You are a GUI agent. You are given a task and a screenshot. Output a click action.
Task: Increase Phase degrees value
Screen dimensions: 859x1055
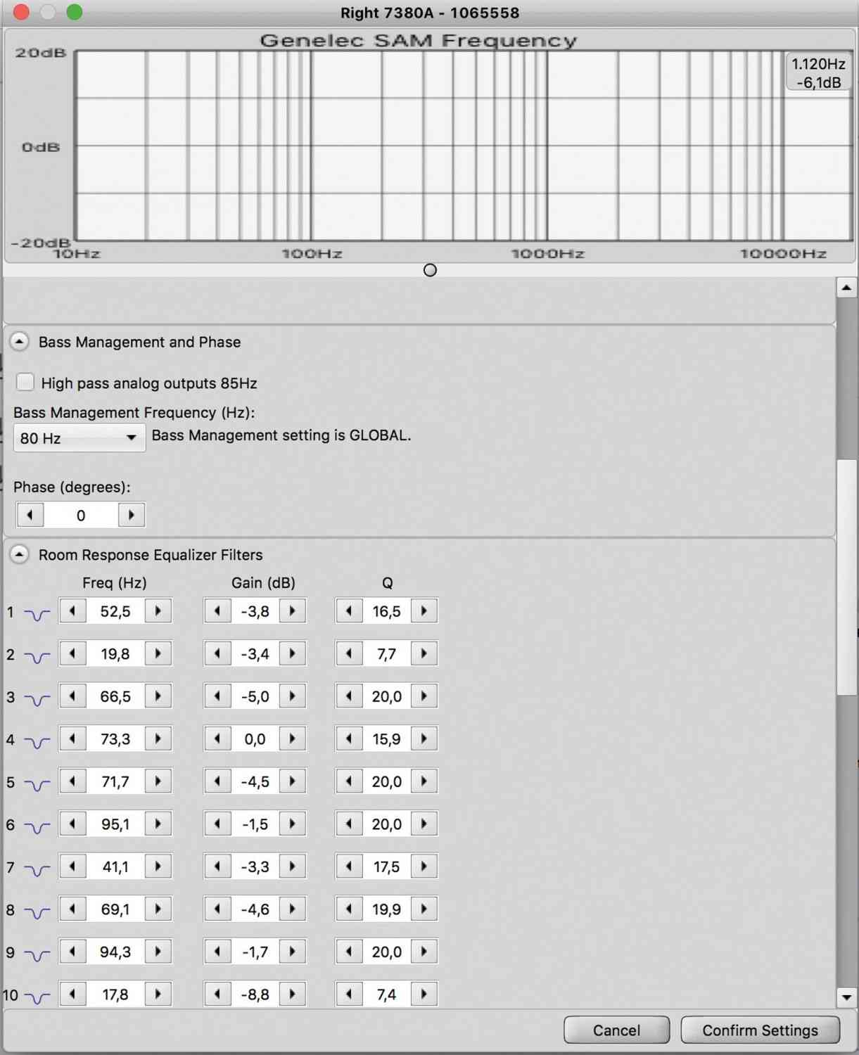point(132,515)
